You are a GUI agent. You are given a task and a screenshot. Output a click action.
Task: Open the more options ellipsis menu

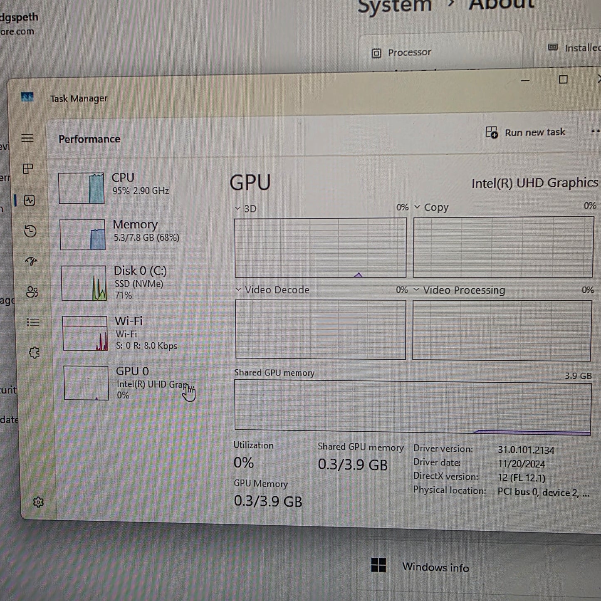(x=595, y=131)
